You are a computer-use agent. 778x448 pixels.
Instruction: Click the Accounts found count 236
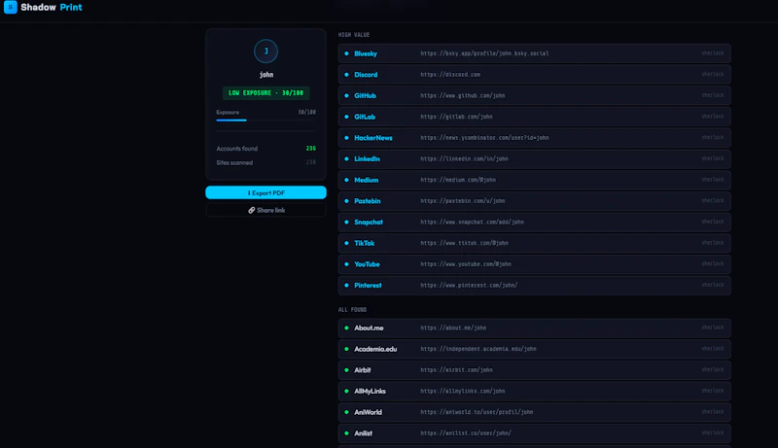(310, 148)
